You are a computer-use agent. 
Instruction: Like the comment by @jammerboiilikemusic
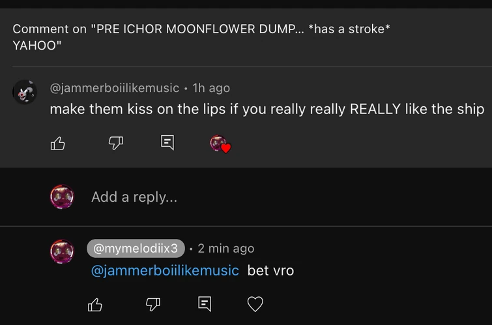(x=58, y=143)
